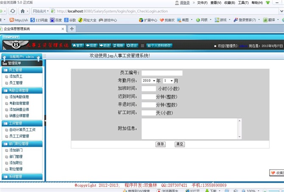Open the 登录管家 dropdown arrow
Image resolution: width=284 pixels, height=192 pixels.
(x=259, y=20)
